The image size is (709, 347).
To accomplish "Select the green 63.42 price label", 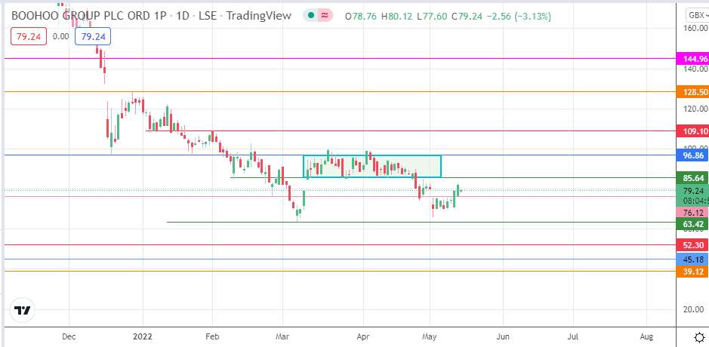I will (692, 223).
